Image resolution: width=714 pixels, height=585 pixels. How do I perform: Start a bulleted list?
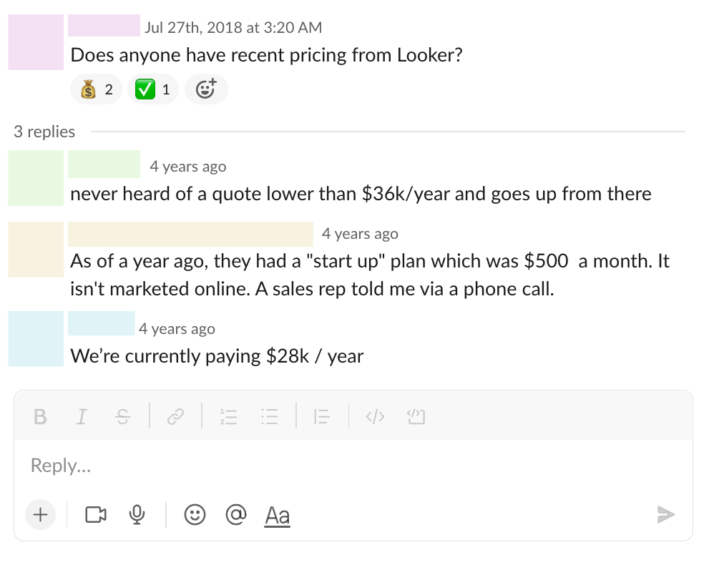(269, 416)
